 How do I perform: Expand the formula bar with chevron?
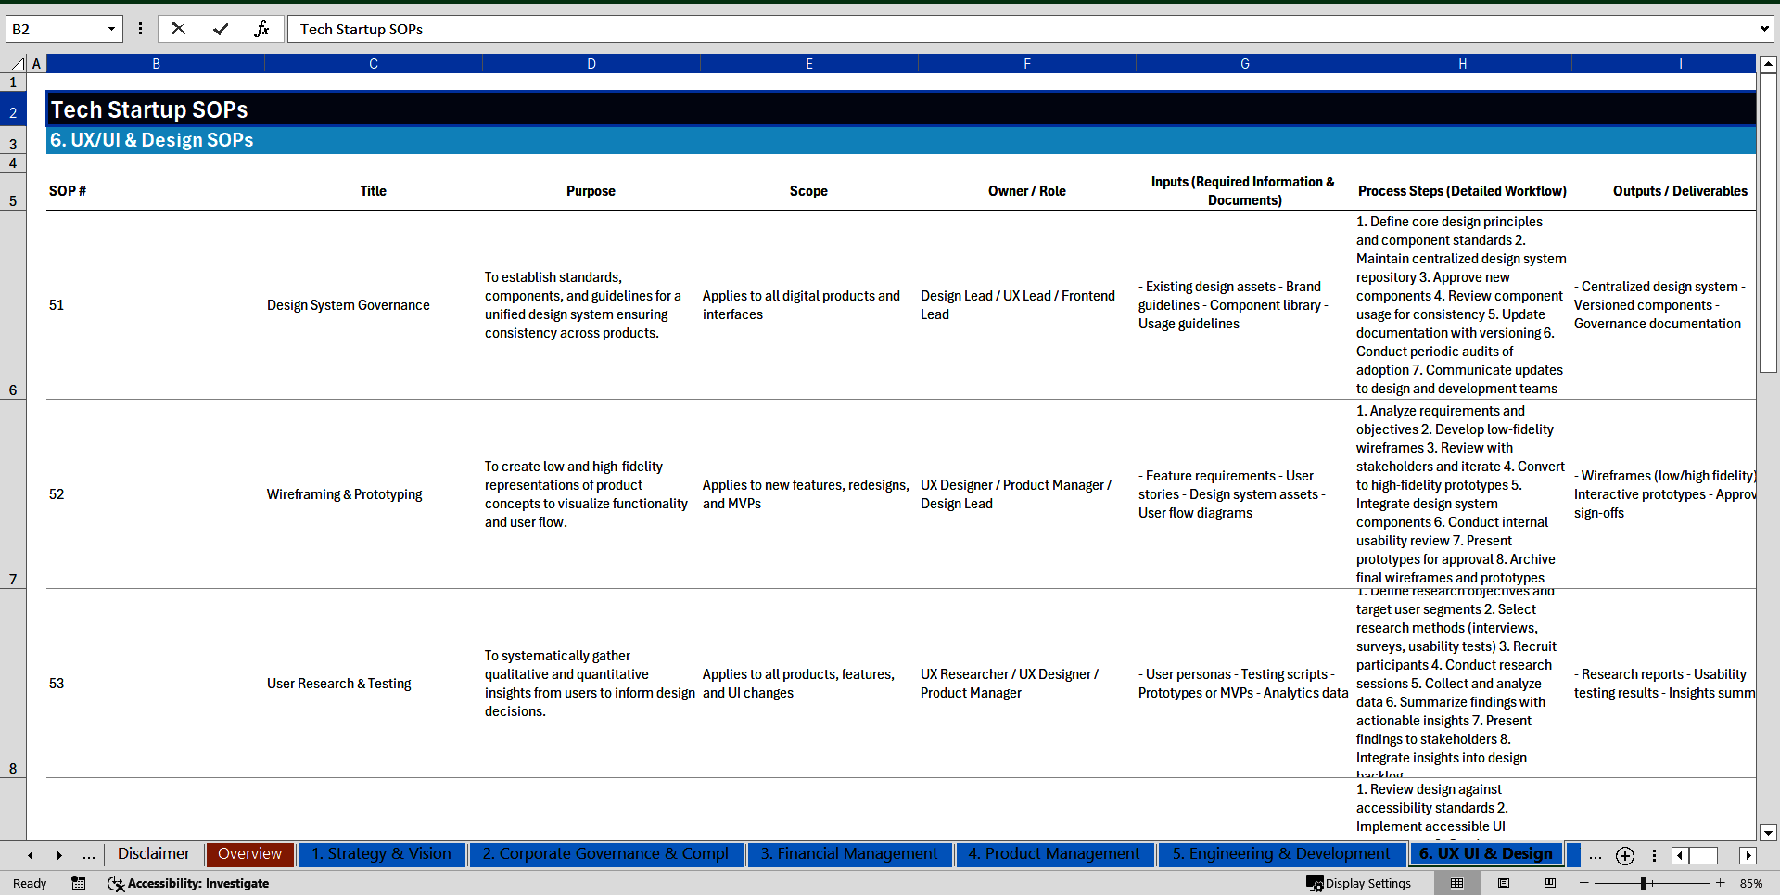(x=1763, y=29)
